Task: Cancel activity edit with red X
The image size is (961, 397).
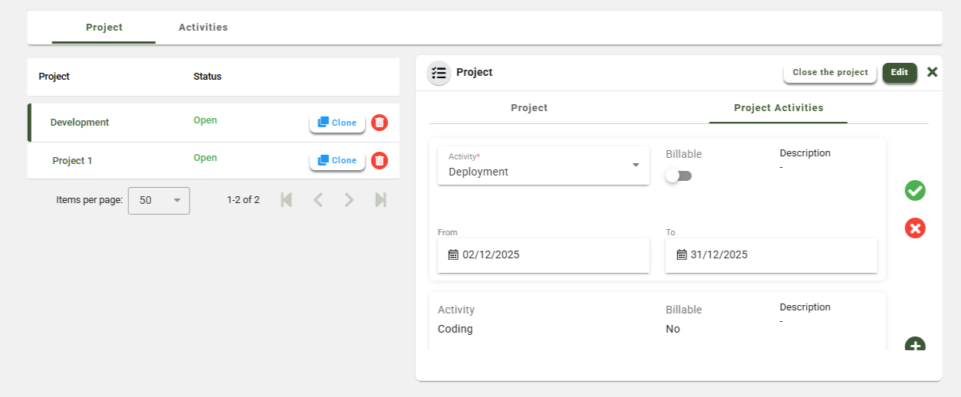Action: (915, 228)
